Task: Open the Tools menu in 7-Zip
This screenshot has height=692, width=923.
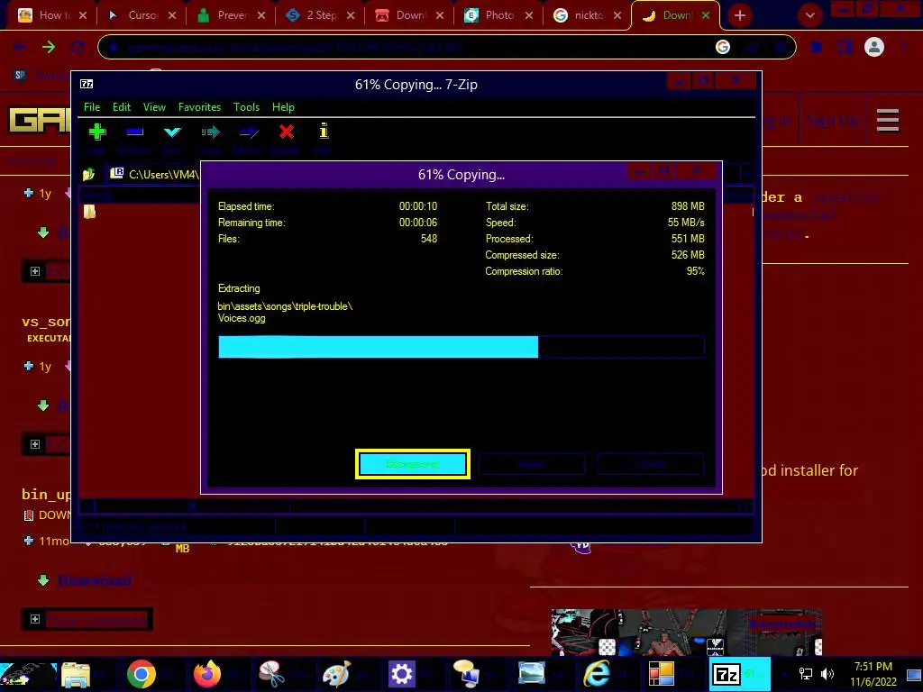Action: [x=246, y=107]
